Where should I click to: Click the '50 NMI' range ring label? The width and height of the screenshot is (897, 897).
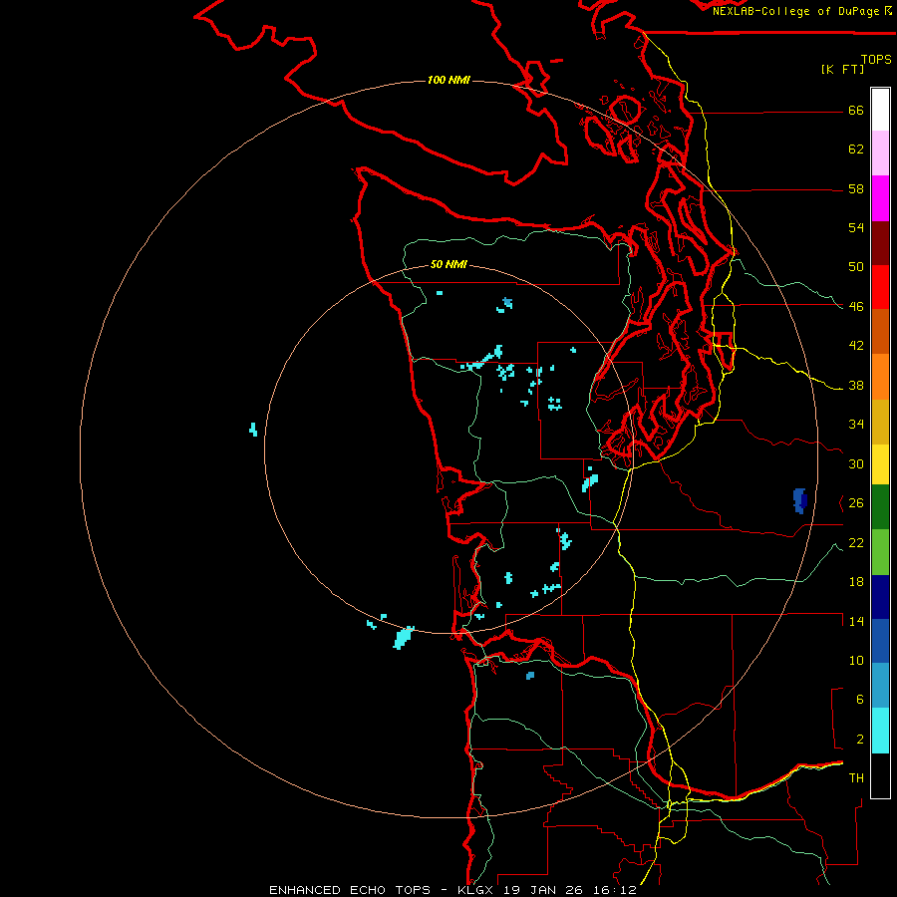(448, 264)
